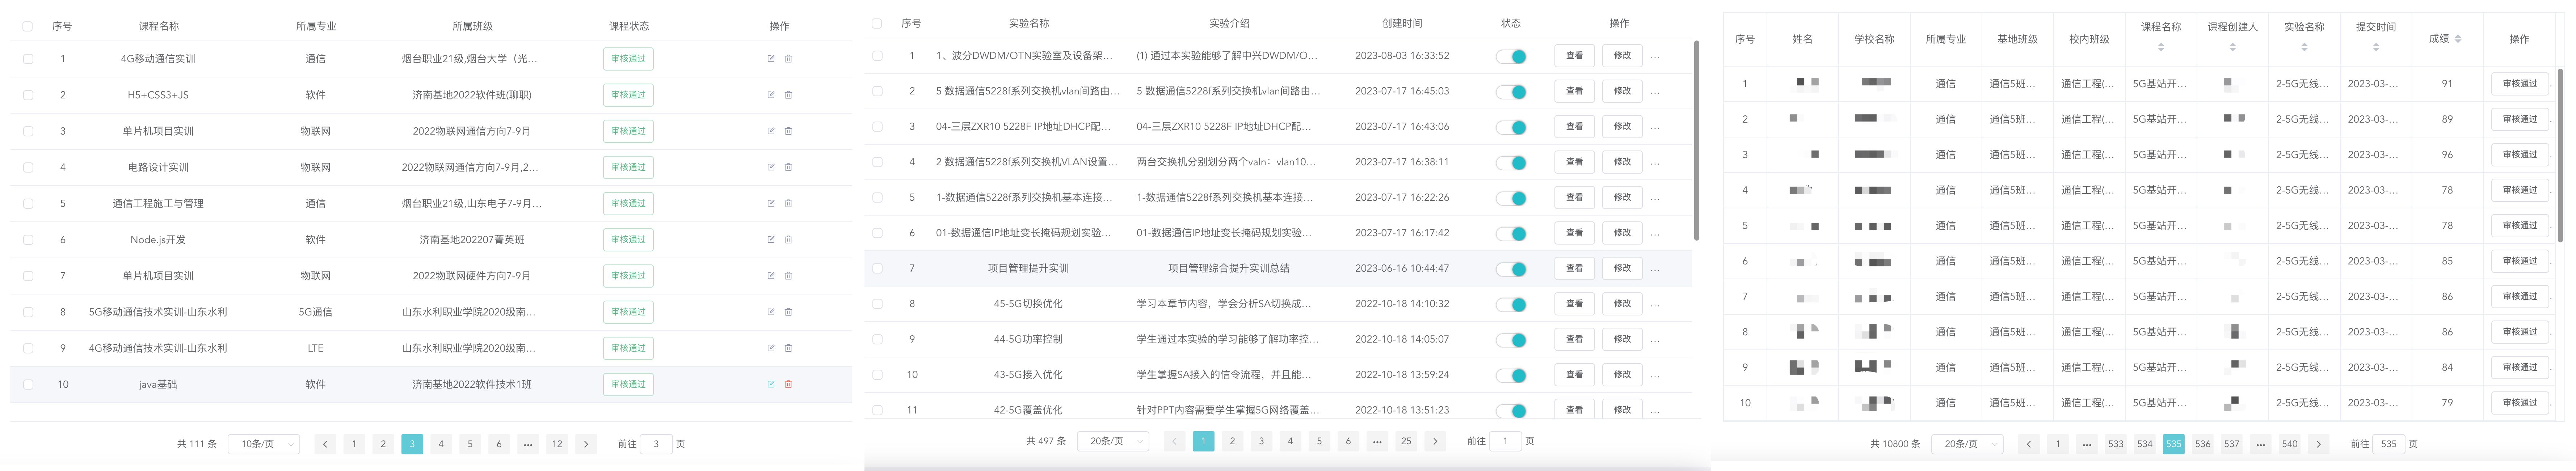Click 修改 for 43-5G接入优化 experiment
Image resolution: width=2576 pixels, height=471 pixels.
point(1622,375)
